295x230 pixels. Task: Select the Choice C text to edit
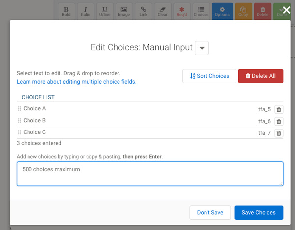tap(34, 132)
